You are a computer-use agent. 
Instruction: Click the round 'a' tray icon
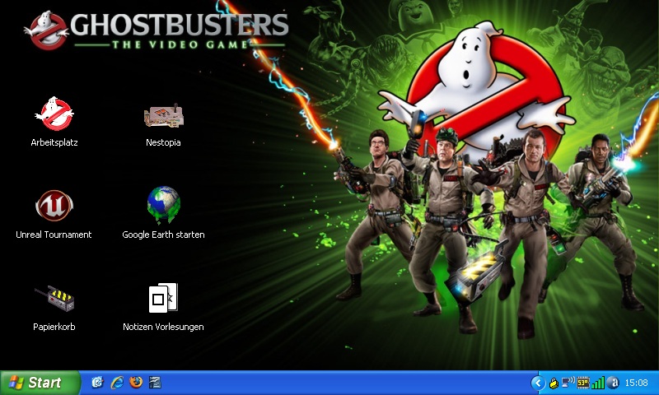pos(613,383)
